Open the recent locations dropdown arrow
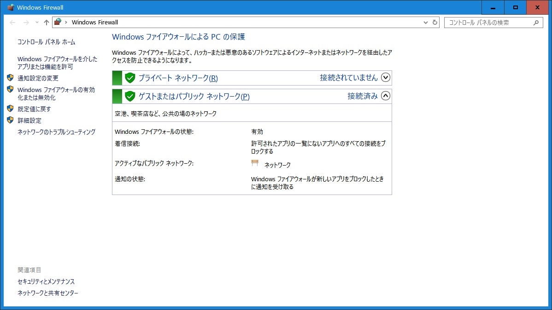552x310 pixels. (x=37, y=23)
